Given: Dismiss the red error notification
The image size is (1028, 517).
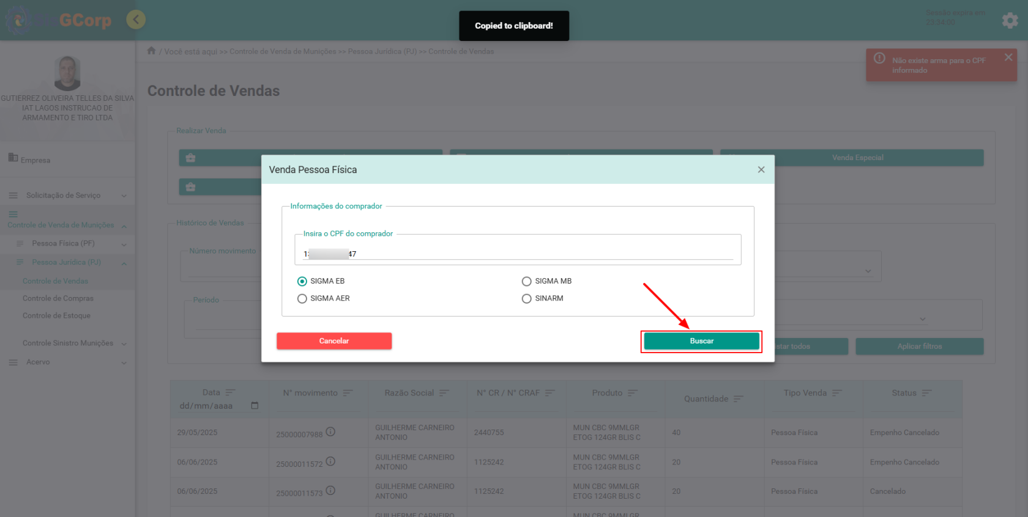Looking at the screenshot, I should [x=1008, y=57].
